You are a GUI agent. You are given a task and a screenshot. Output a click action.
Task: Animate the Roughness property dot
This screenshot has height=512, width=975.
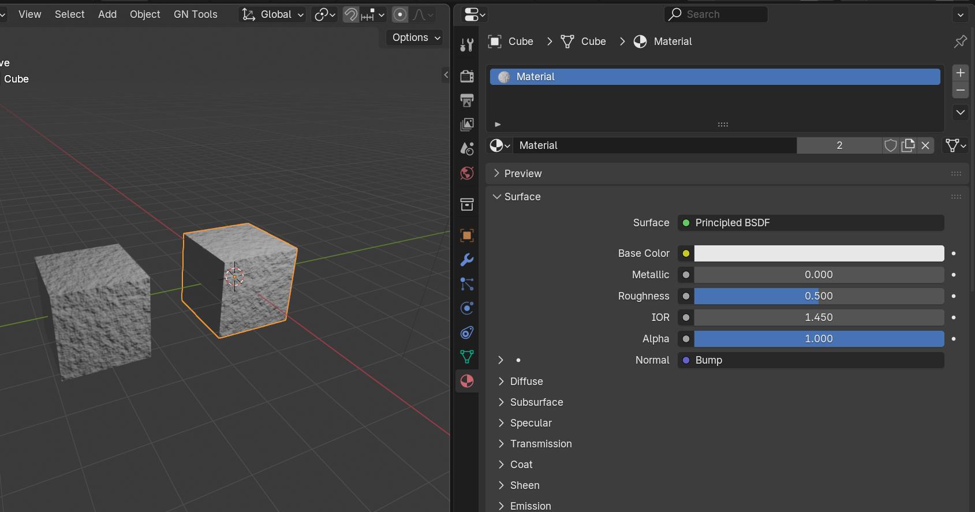coord(954,296)
